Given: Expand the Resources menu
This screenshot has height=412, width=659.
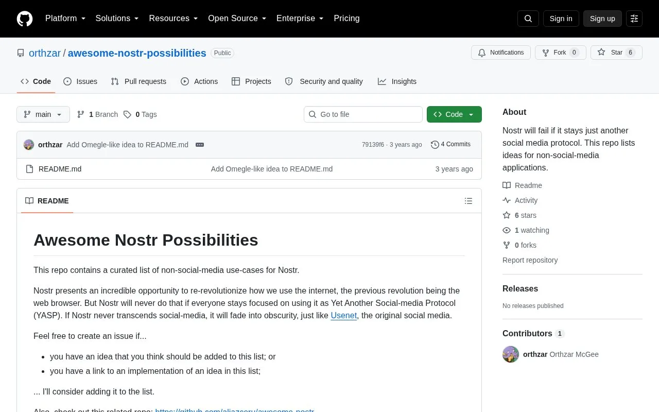Looking at the screenshot, I should tap(174, 19).
